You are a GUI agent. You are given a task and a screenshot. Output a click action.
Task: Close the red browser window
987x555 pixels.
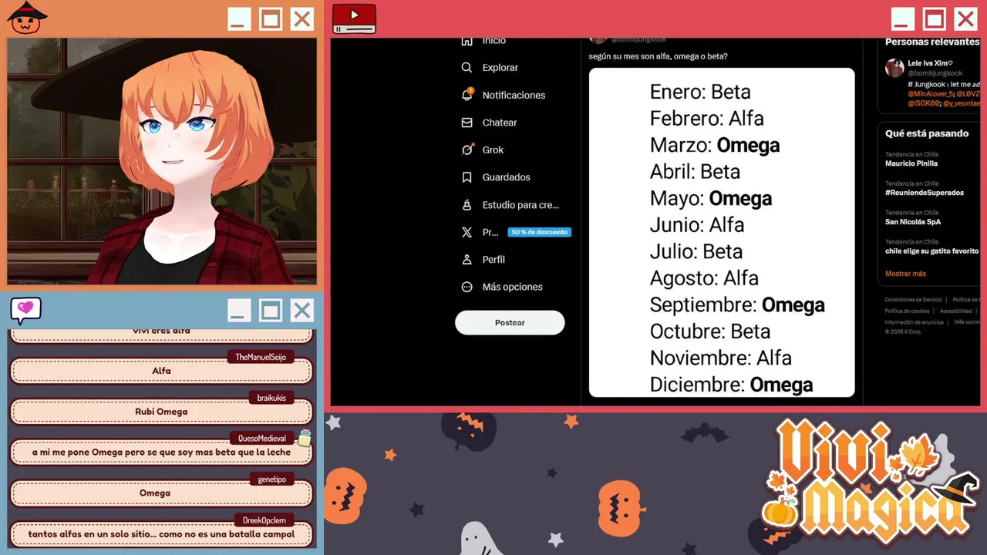click(965, 18)
